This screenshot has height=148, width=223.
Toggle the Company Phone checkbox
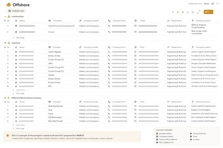pyautogui.click(x=191, y=133)
